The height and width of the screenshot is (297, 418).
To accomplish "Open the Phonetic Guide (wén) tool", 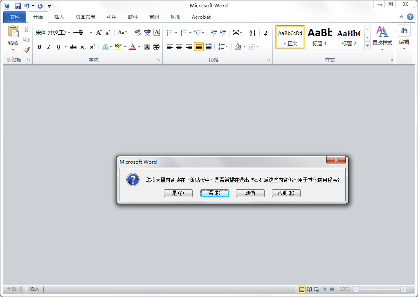I will (147, 33).
